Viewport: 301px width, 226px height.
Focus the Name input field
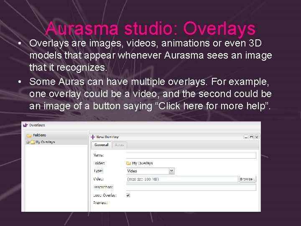click(191, 155)
